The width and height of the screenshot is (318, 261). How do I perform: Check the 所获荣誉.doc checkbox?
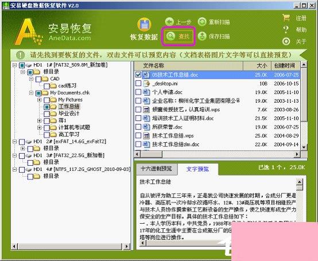coord(138,127)
